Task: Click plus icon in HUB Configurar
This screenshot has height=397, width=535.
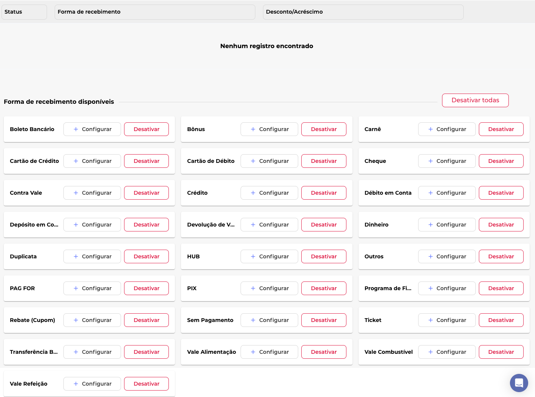Action: 253,256
